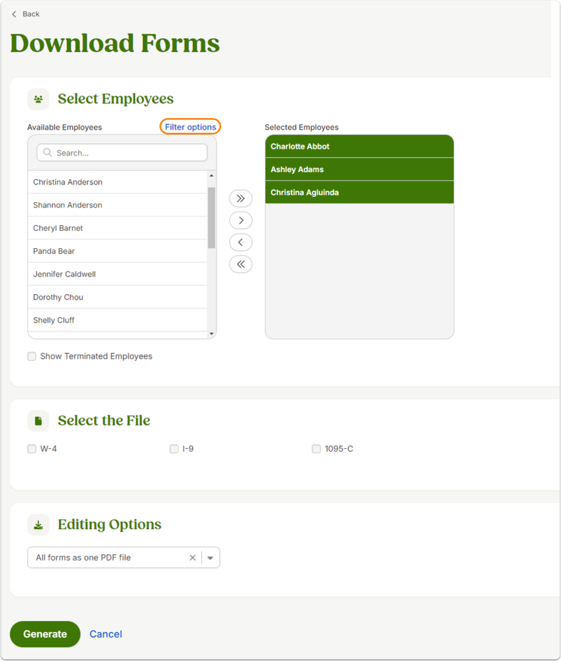Clear the PDF option with X icon
Viewport: 561px width, 661px height.
point(193,558)
